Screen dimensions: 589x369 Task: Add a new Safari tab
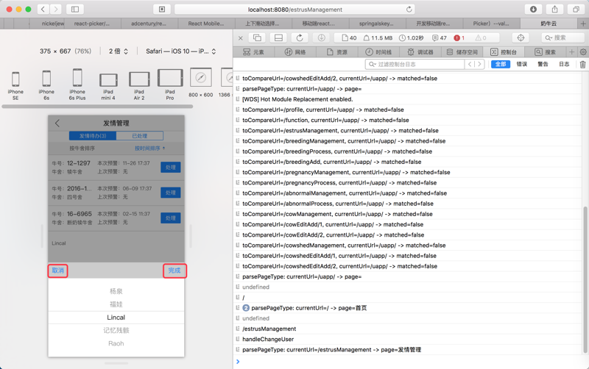pyautogui.click(x=582, y=24)
